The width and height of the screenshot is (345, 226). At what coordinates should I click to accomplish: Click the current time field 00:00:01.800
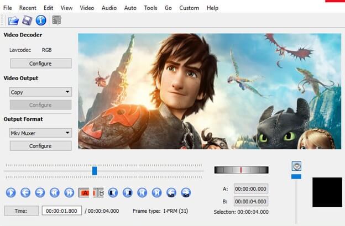pos(62,211)
